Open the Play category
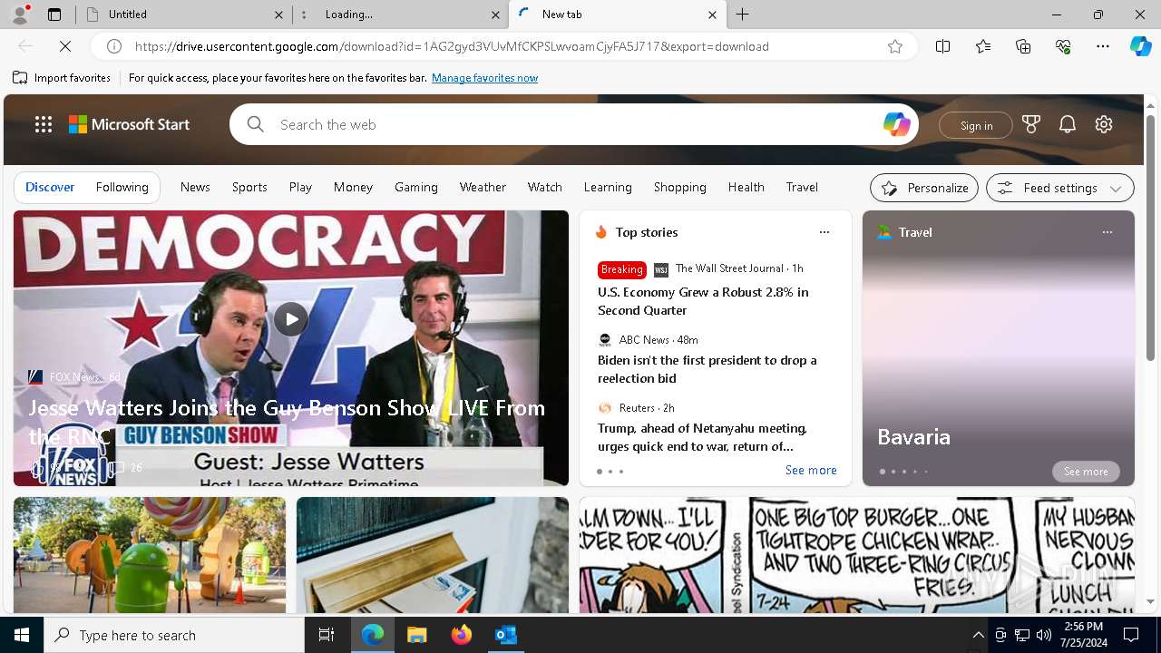This screenshot has height=653, width=1161. tap(300, 187)
